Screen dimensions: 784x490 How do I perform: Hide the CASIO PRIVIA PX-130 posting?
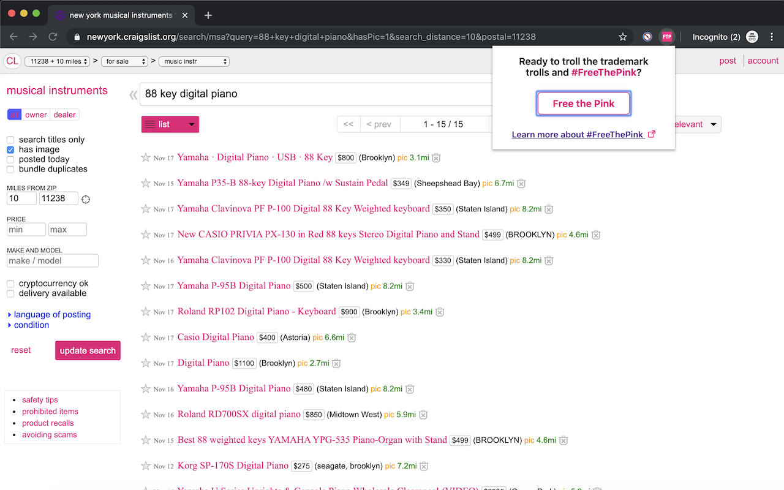(596, 235)
